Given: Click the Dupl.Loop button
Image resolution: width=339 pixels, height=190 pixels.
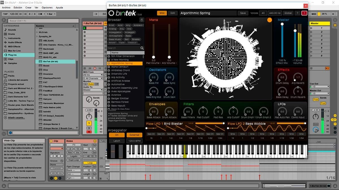Looking at the screenshot, I should coord(74,160).
